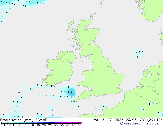Click the above-50 arrow tip of the legend
The height and width of the screenshot is (126, 163).
click(x=81, y=123)
